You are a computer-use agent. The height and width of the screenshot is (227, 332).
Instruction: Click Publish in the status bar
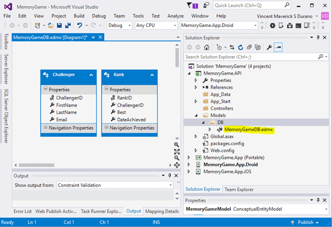coord(305,222)
